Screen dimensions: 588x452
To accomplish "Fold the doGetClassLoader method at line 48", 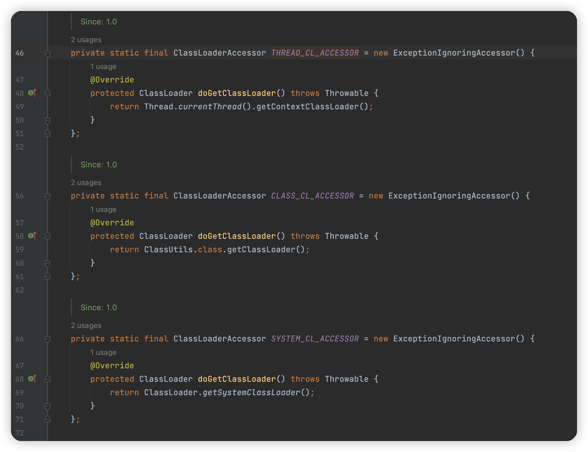I will 48,93.
